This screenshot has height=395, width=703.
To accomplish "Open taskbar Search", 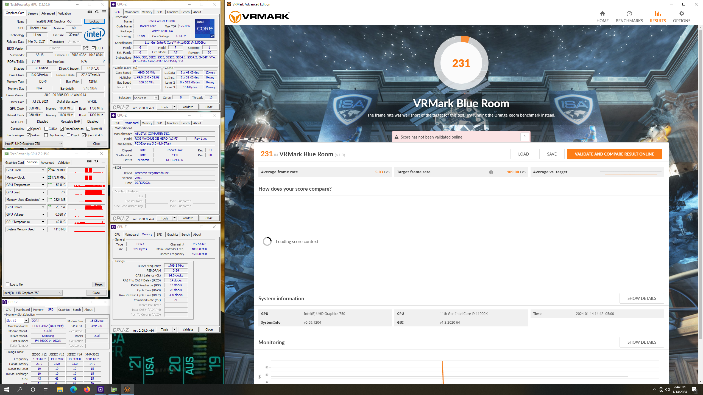I will [20, 389].
